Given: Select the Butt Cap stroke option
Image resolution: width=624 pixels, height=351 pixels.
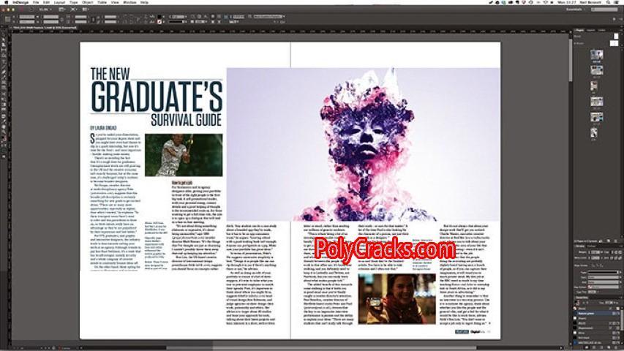Looking at the screenshot, I should pyautogui.click(x=612, y=252).
